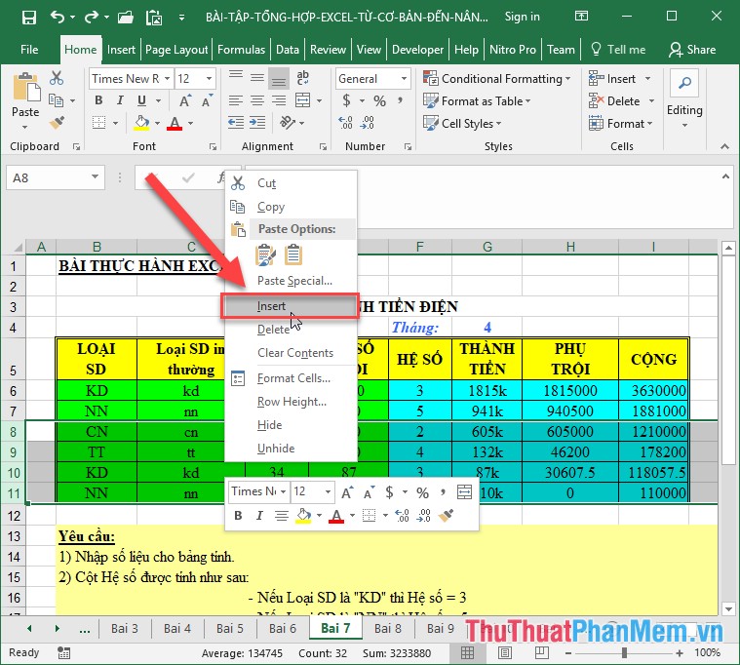Toggle Underline in the ribbon Font group

(141, 100)
